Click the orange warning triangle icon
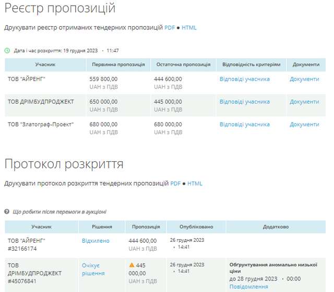Image resolution: width=334 pixels, height=292 pixels. 132,265
